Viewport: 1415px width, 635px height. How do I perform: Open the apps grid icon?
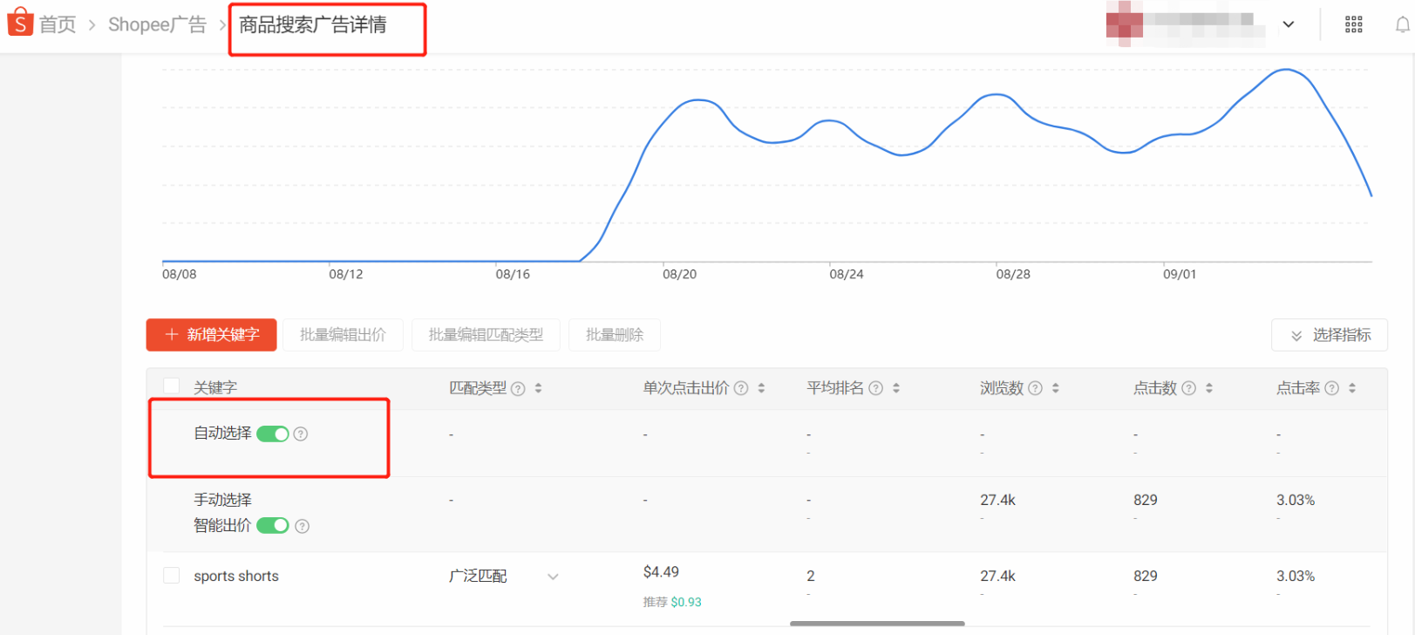tap(1353, 24)
